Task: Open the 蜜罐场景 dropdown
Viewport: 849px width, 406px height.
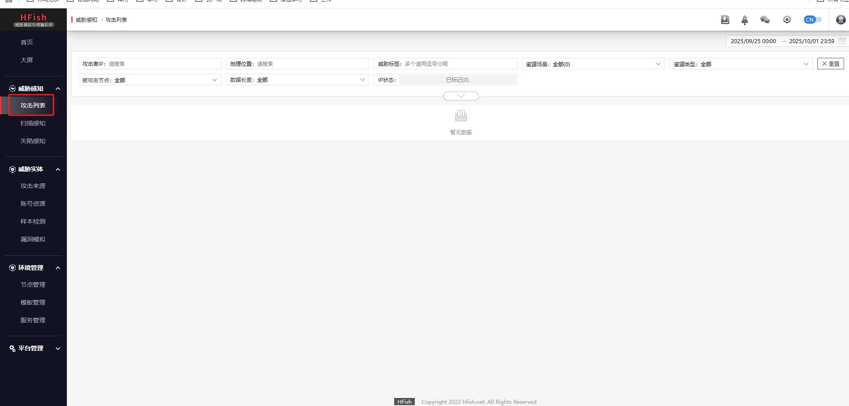Action: click(593, 64)
